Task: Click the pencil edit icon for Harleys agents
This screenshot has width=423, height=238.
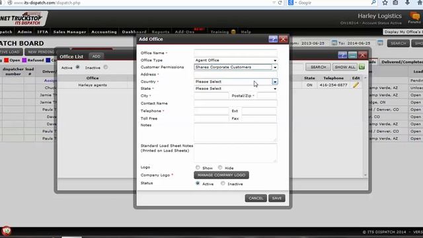Action: [x=356, y=85]
